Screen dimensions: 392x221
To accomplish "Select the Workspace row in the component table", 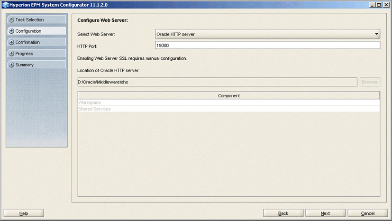I will pos(229,102).
